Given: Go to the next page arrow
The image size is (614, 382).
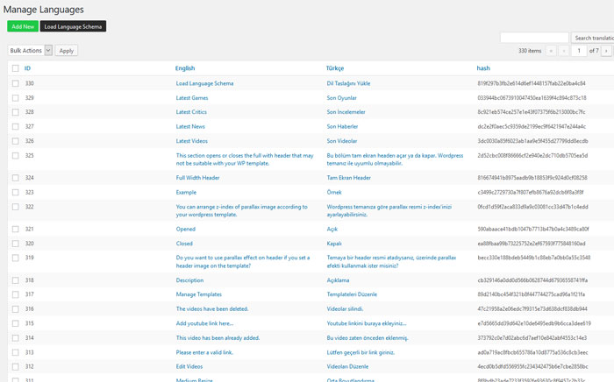Looking at the screenshot, I should point(606,51).
